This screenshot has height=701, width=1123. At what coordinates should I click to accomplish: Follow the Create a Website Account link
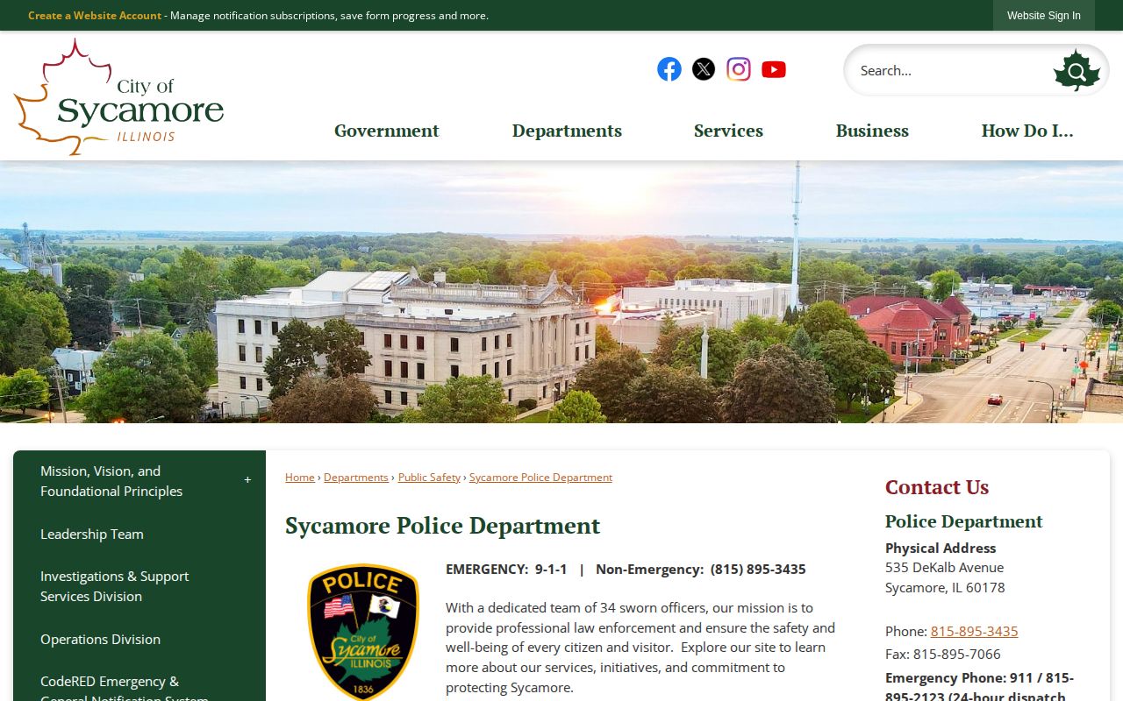95,16
